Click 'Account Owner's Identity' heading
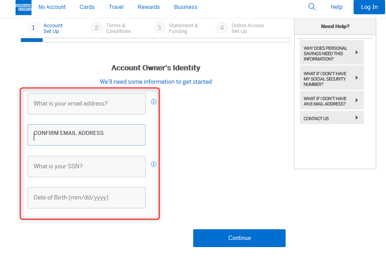 [x=155, y=68]
